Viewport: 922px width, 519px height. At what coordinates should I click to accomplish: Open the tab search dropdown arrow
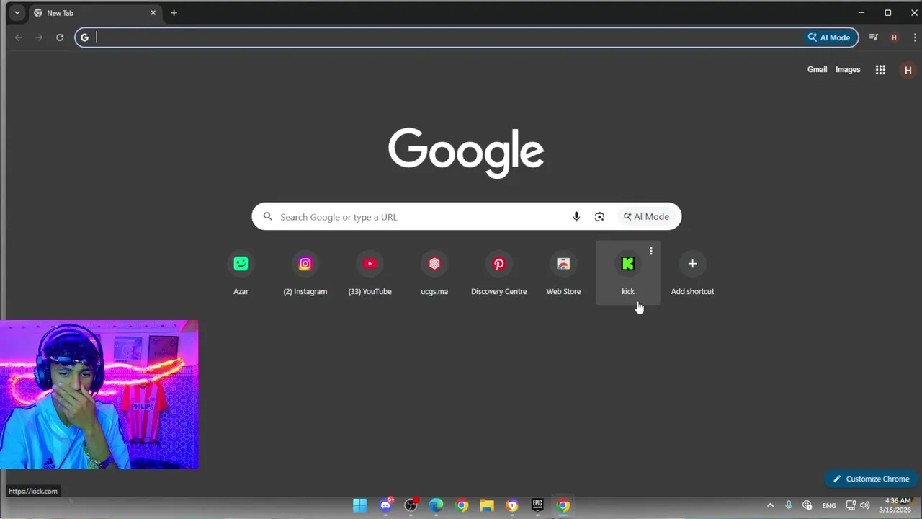17,13
